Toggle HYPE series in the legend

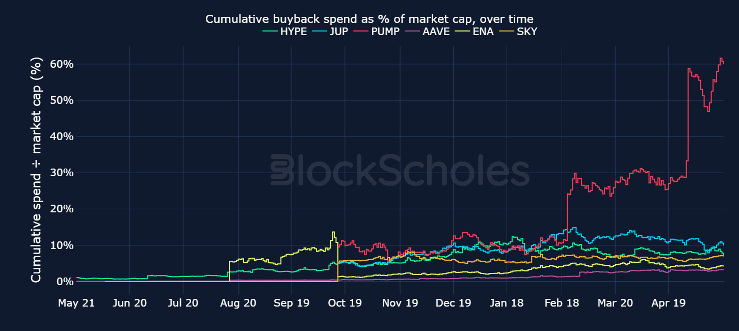click(x=284, y=32)
